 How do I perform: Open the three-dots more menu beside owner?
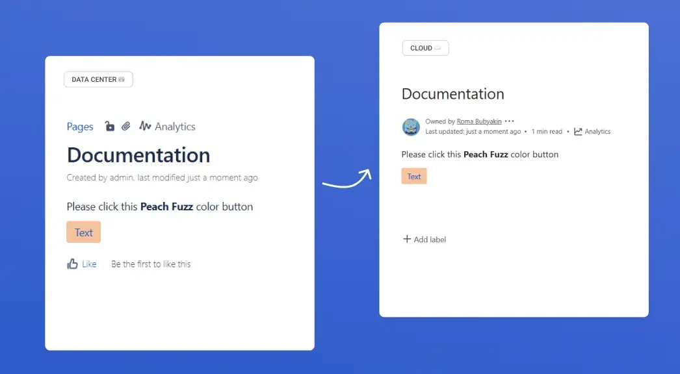point(510,121)
